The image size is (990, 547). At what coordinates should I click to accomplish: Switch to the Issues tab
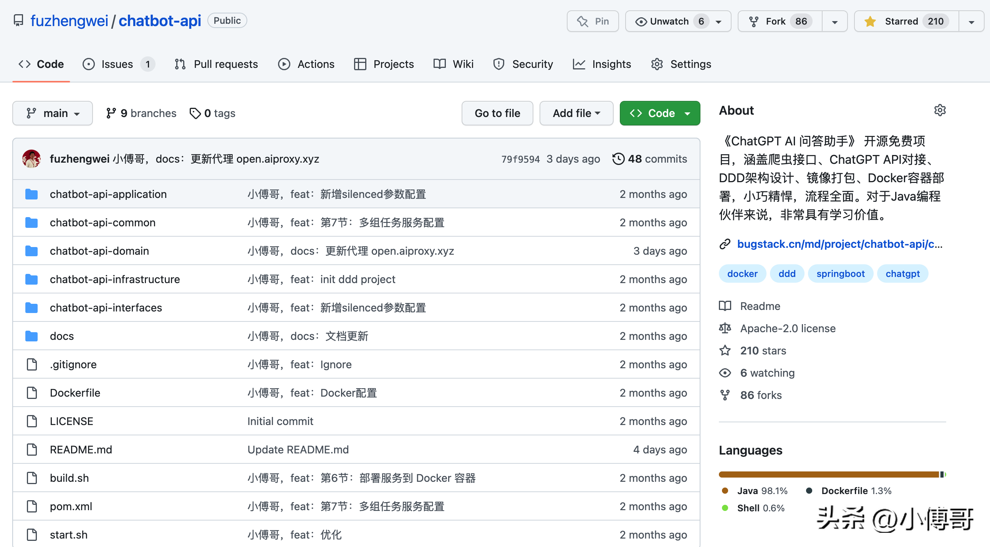click(118, 64)
